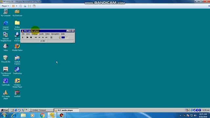This screenshot has width=210, height=118.
Task: Open the Audio menu in VLC
Action: [x=41, y=34]
